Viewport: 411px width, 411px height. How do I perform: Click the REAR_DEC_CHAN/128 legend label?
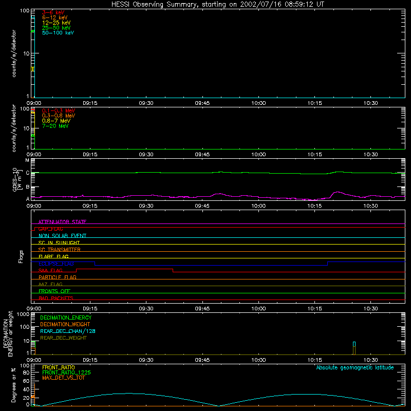point(68,331)
